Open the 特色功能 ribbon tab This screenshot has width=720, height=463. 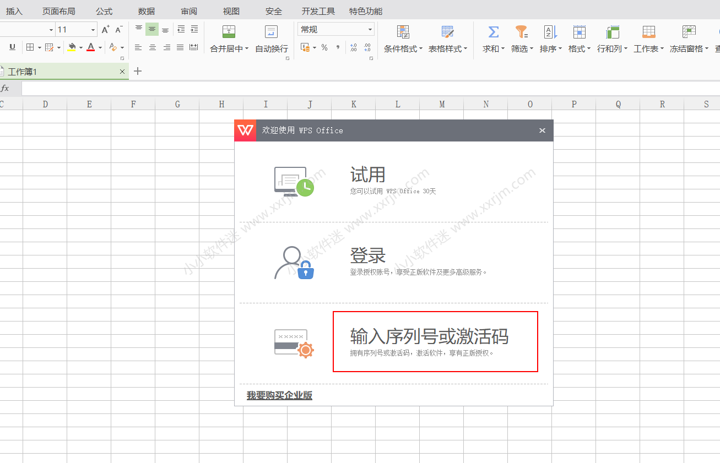pos(366,11)
